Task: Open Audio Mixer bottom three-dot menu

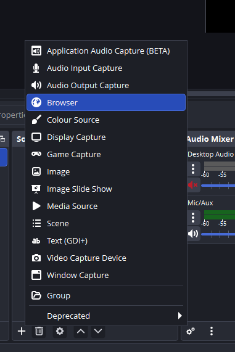Action: pos(212,331)
